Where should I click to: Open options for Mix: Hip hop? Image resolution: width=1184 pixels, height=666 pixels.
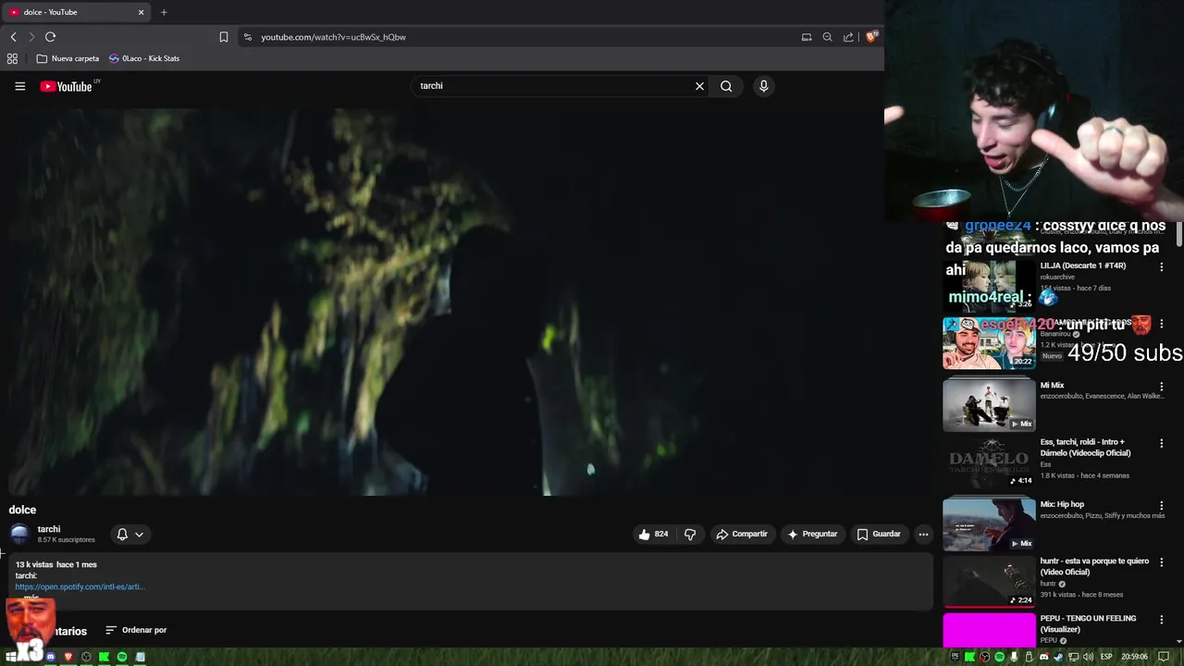coord(1162,506)
